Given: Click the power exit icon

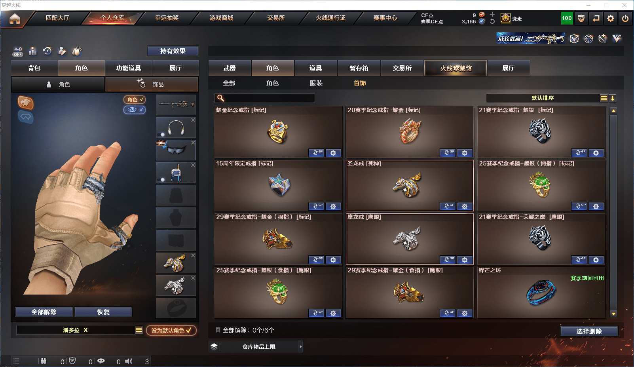Looking at the screenshot, I should pos(625,18).
